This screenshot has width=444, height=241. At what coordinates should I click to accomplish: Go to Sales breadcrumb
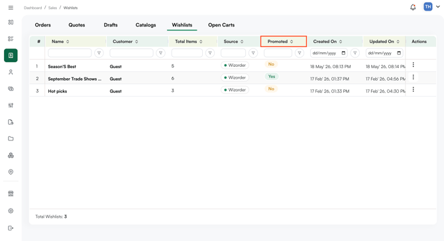click(x=52, y=8)
